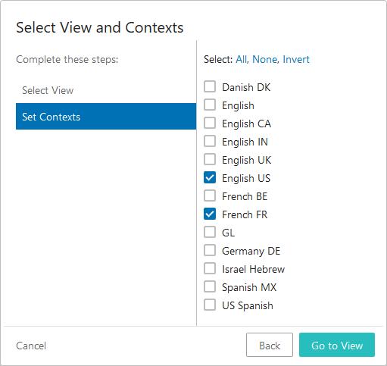Click the Go to View button

click(337, 345)
